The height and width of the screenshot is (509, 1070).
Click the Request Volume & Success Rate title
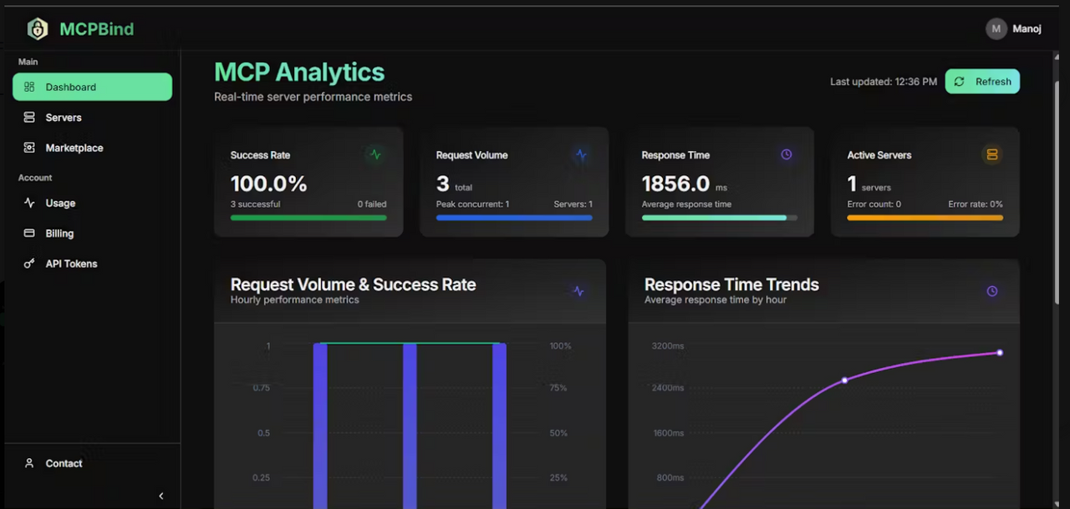(x=354, y=285)
